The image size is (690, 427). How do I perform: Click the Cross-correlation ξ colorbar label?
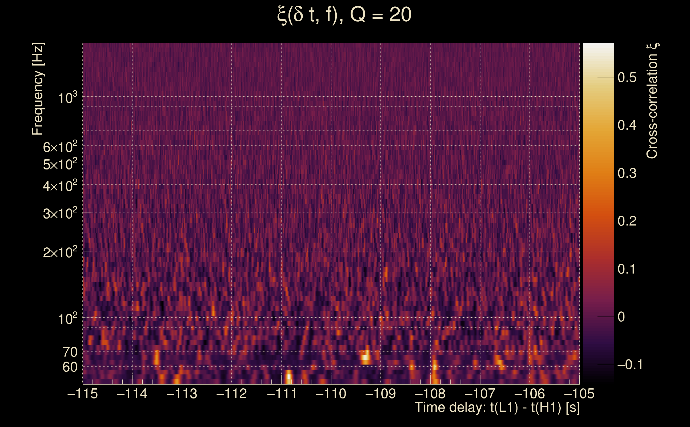click(652, 101)
